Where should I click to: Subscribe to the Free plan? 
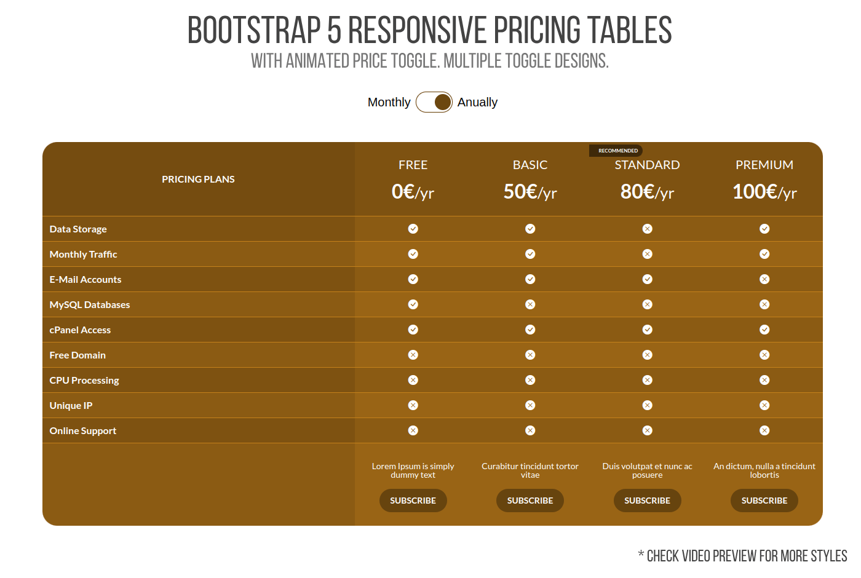(413, 501)
